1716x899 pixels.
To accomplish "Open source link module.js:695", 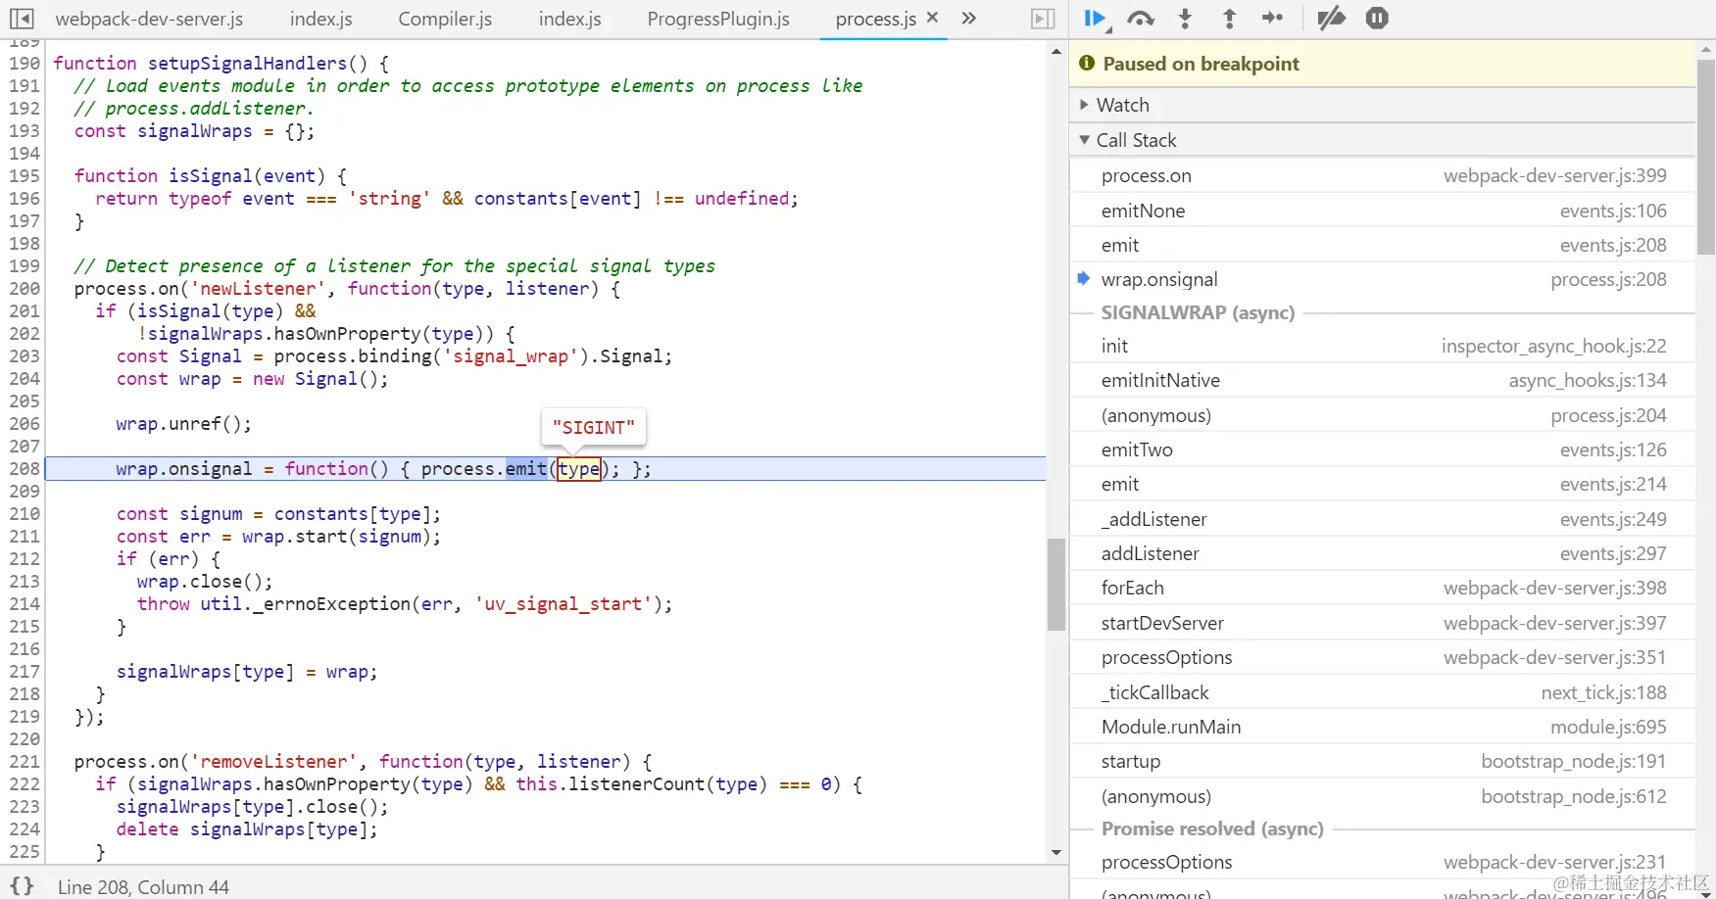I will tap(1608, 727).
